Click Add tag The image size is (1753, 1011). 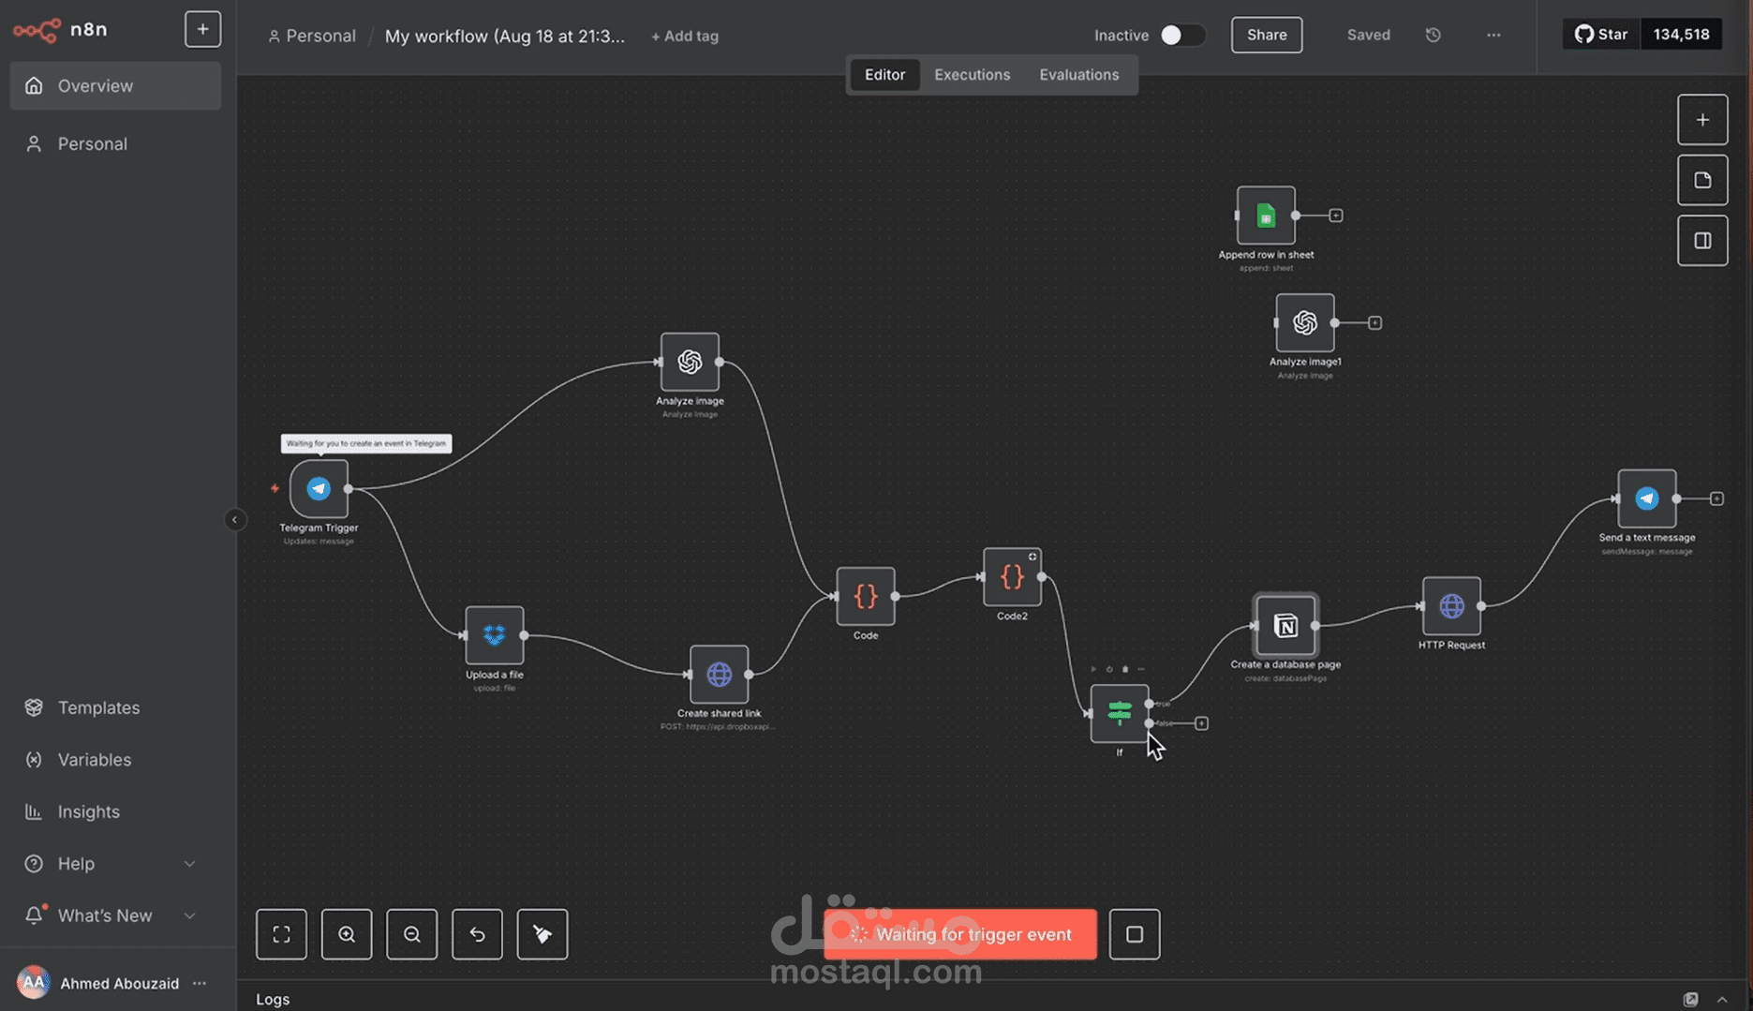684,37
